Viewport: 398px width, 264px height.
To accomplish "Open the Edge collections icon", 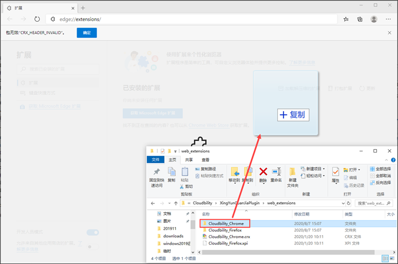I will coord(360,19).
